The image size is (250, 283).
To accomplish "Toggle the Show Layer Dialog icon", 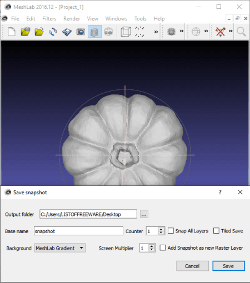I will (x=94, y=32).
